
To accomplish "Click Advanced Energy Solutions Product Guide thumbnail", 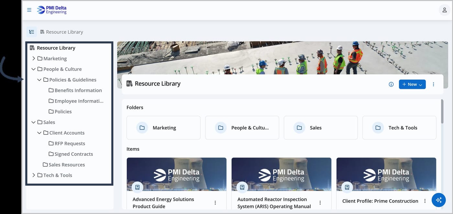I will click(x=176, y=175).
